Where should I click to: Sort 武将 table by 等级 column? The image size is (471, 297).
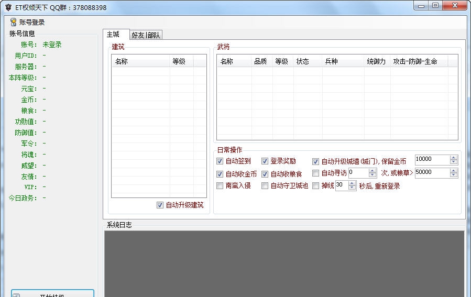tap(283, 61)
